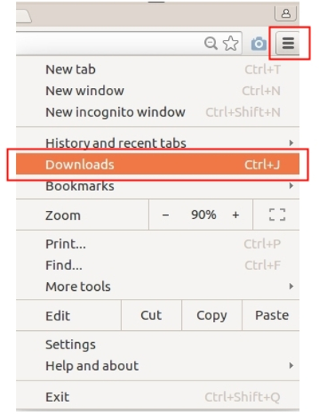Increase zoom with plus button
Screen dimensions: 319x414
[235, 215]
